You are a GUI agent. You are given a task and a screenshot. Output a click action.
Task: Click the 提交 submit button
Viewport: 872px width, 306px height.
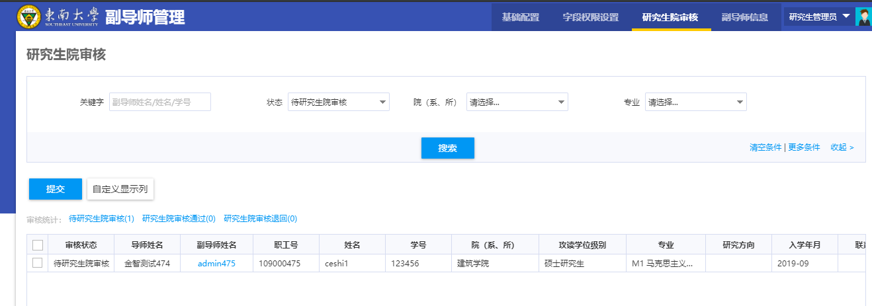(56, 189)
